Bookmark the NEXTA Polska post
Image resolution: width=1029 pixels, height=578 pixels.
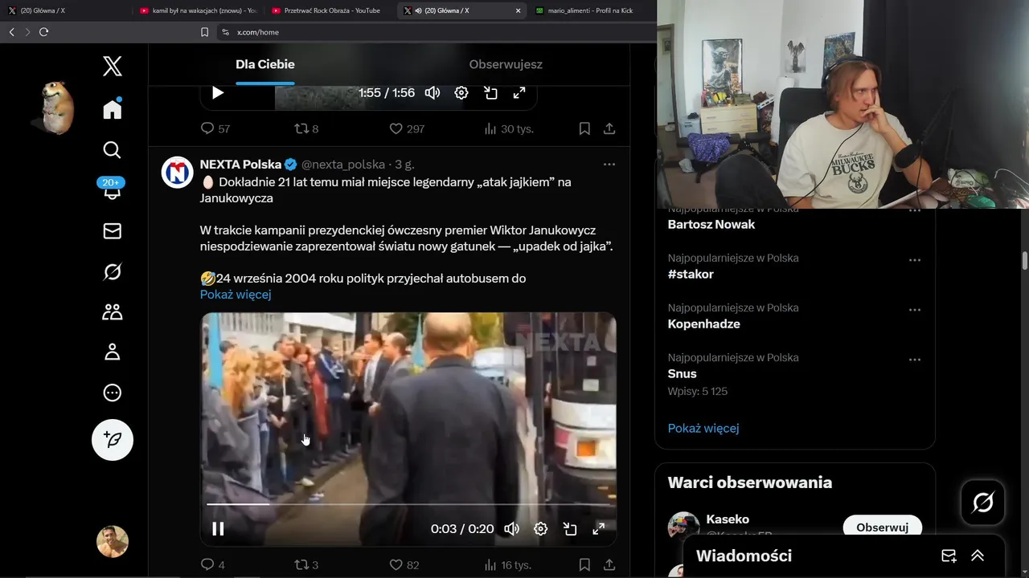click(584, 565)
